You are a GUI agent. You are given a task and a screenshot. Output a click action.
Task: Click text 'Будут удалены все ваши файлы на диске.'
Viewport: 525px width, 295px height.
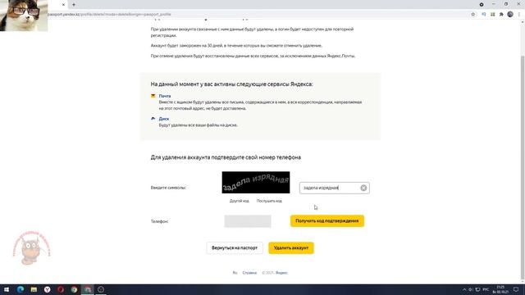point(199,125)
